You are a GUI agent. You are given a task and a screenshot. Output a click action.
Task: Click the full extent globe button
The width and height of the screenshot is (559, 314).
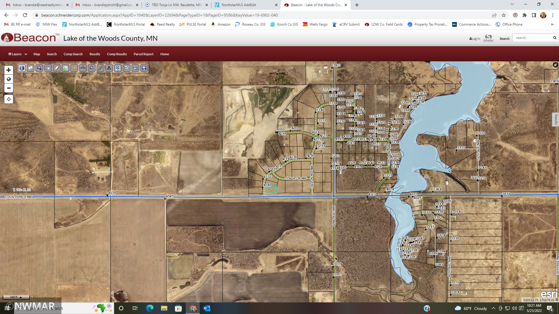pyautogui.click(x=9, y=79)
